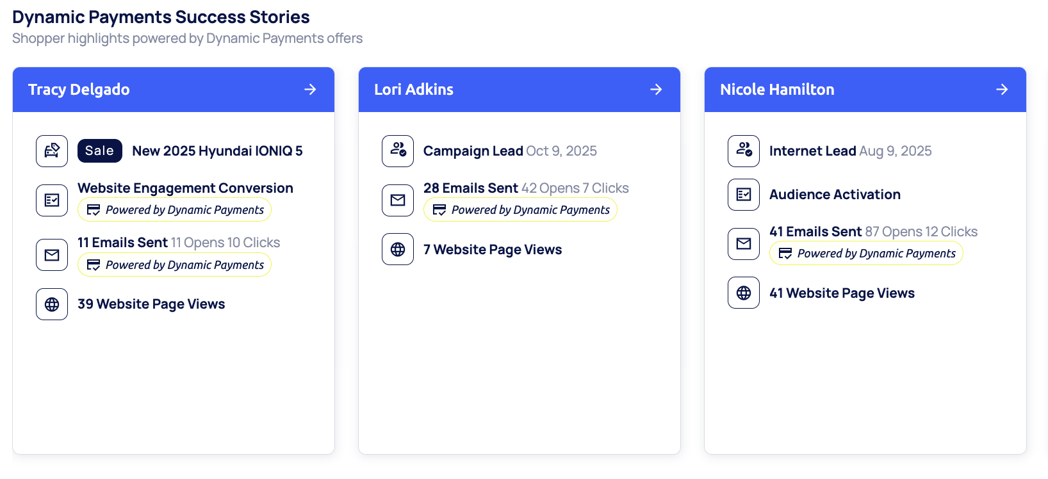Click the globe icon beside 41 Website Page Views

coord(744,293)
